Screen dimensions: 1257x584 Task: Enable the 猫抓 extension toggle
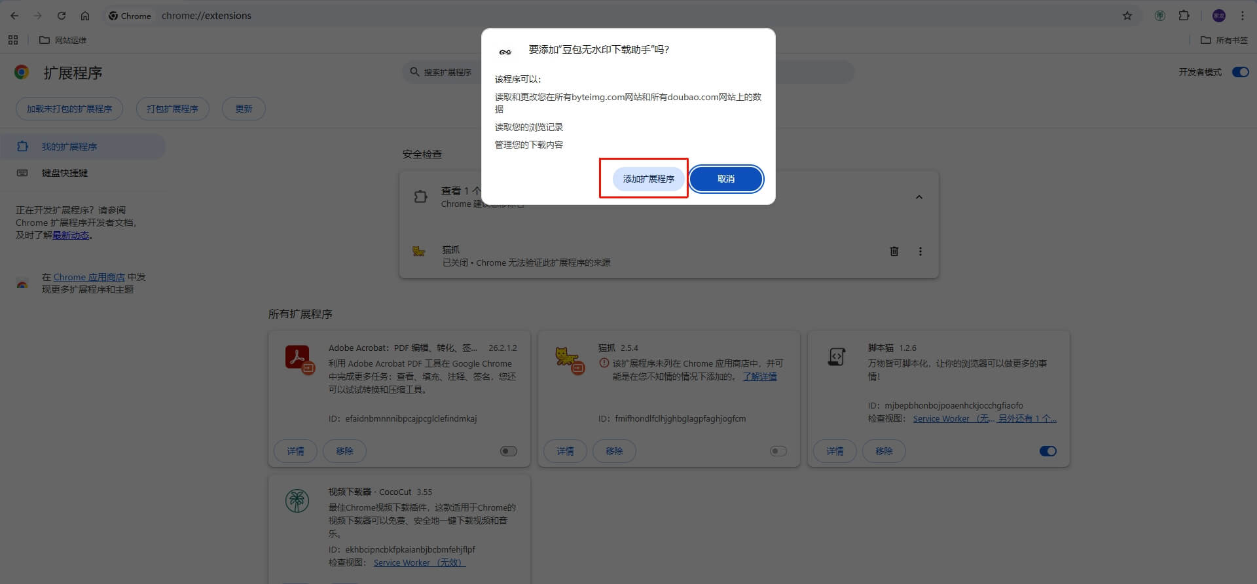(778, 451)
